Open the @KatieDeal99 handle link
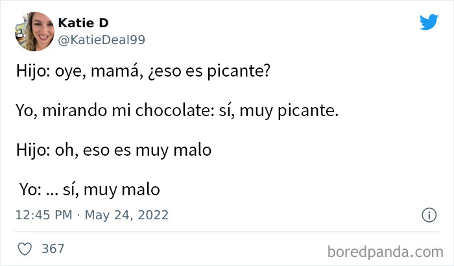This screenshot has width=454, height=266. 102,40
